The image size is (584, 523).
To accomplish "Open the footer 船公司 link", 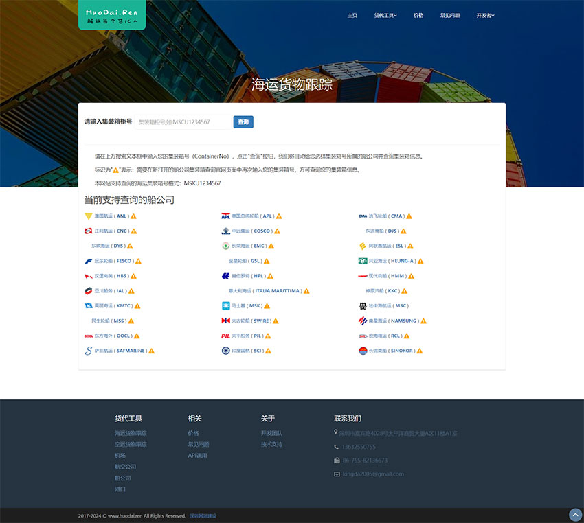I will [x=122, y=478].
